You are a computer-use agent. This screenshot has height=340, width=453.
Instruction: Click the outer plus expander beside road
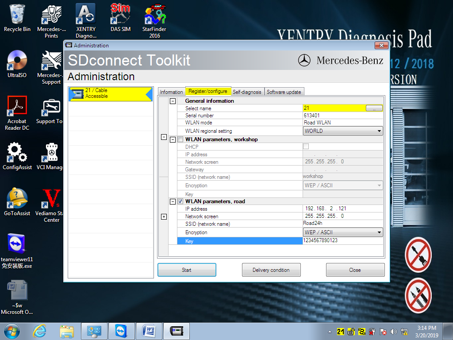tap(164, 217)
